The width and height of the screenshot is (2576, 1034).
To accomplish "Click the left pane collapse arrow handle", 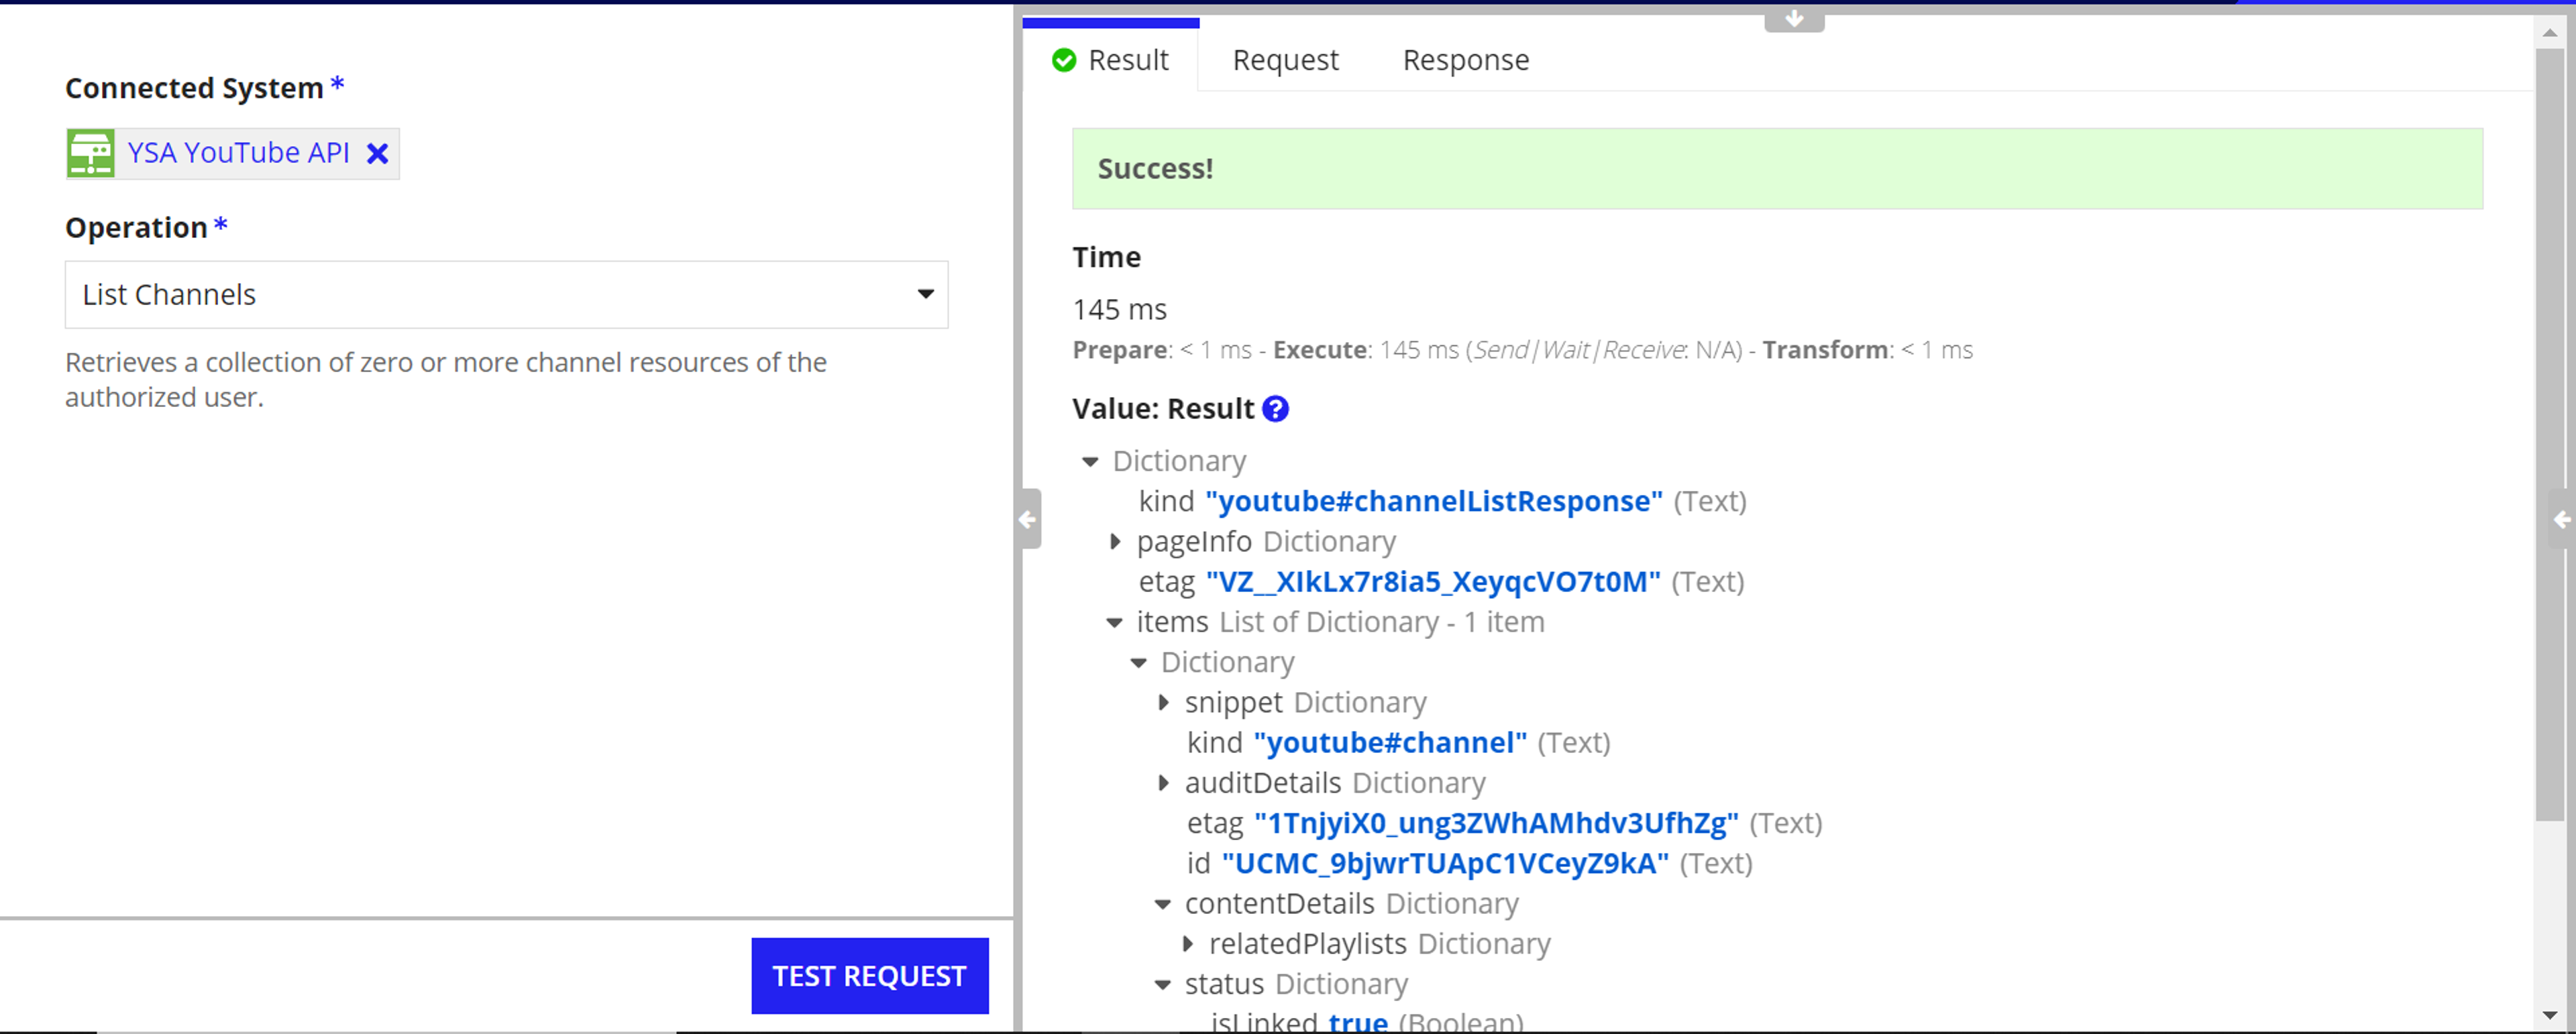I will click(1029, 519).
